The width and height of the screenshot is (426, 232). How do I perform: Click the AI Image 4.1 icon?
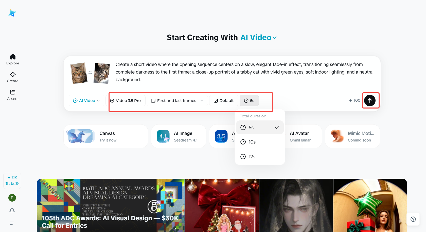(x=163, y=136)
